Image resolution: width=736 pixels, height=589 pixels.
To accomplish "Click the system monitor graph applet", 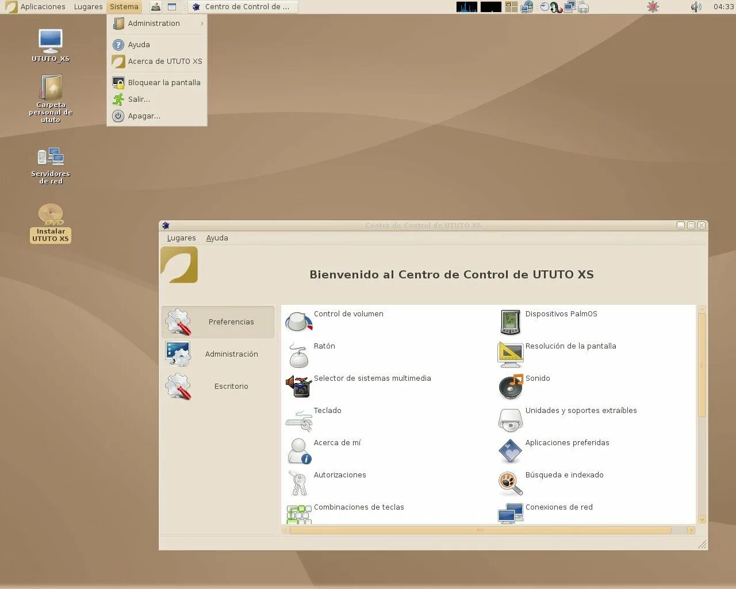I will (x=467, y=7).
